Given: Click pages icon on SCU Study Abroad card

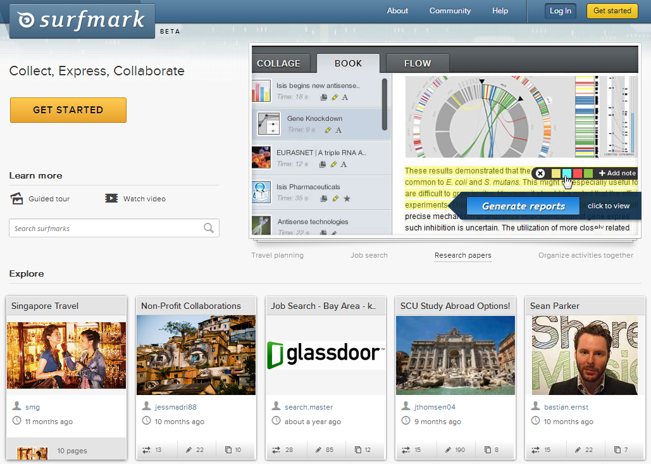Looking at the screenshot, I should [488, 450].
